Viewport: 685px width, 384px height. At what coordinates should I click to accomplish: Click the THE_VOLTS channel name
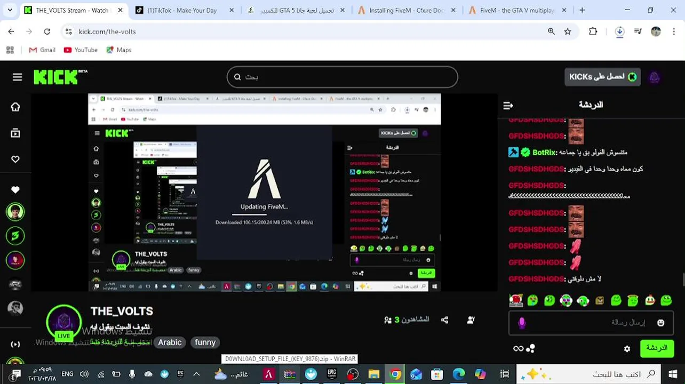pos(122,311)
